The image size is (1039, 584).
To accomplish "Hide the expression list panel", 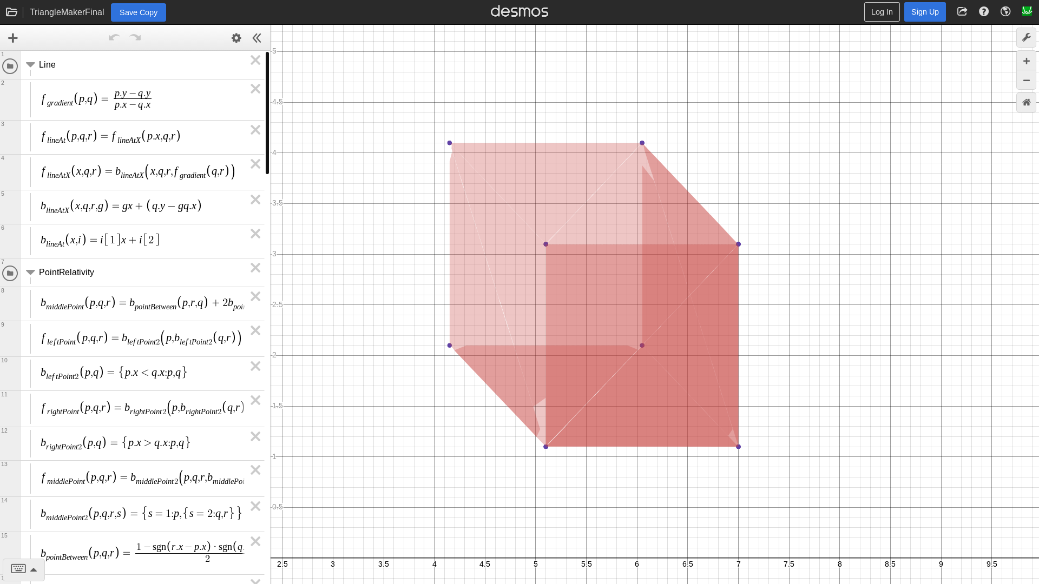I will pos(257,38).
